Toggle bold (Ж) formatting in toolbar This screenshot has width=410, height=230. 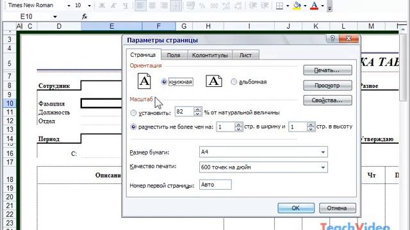pyautogui.click(x=102, y=6)
